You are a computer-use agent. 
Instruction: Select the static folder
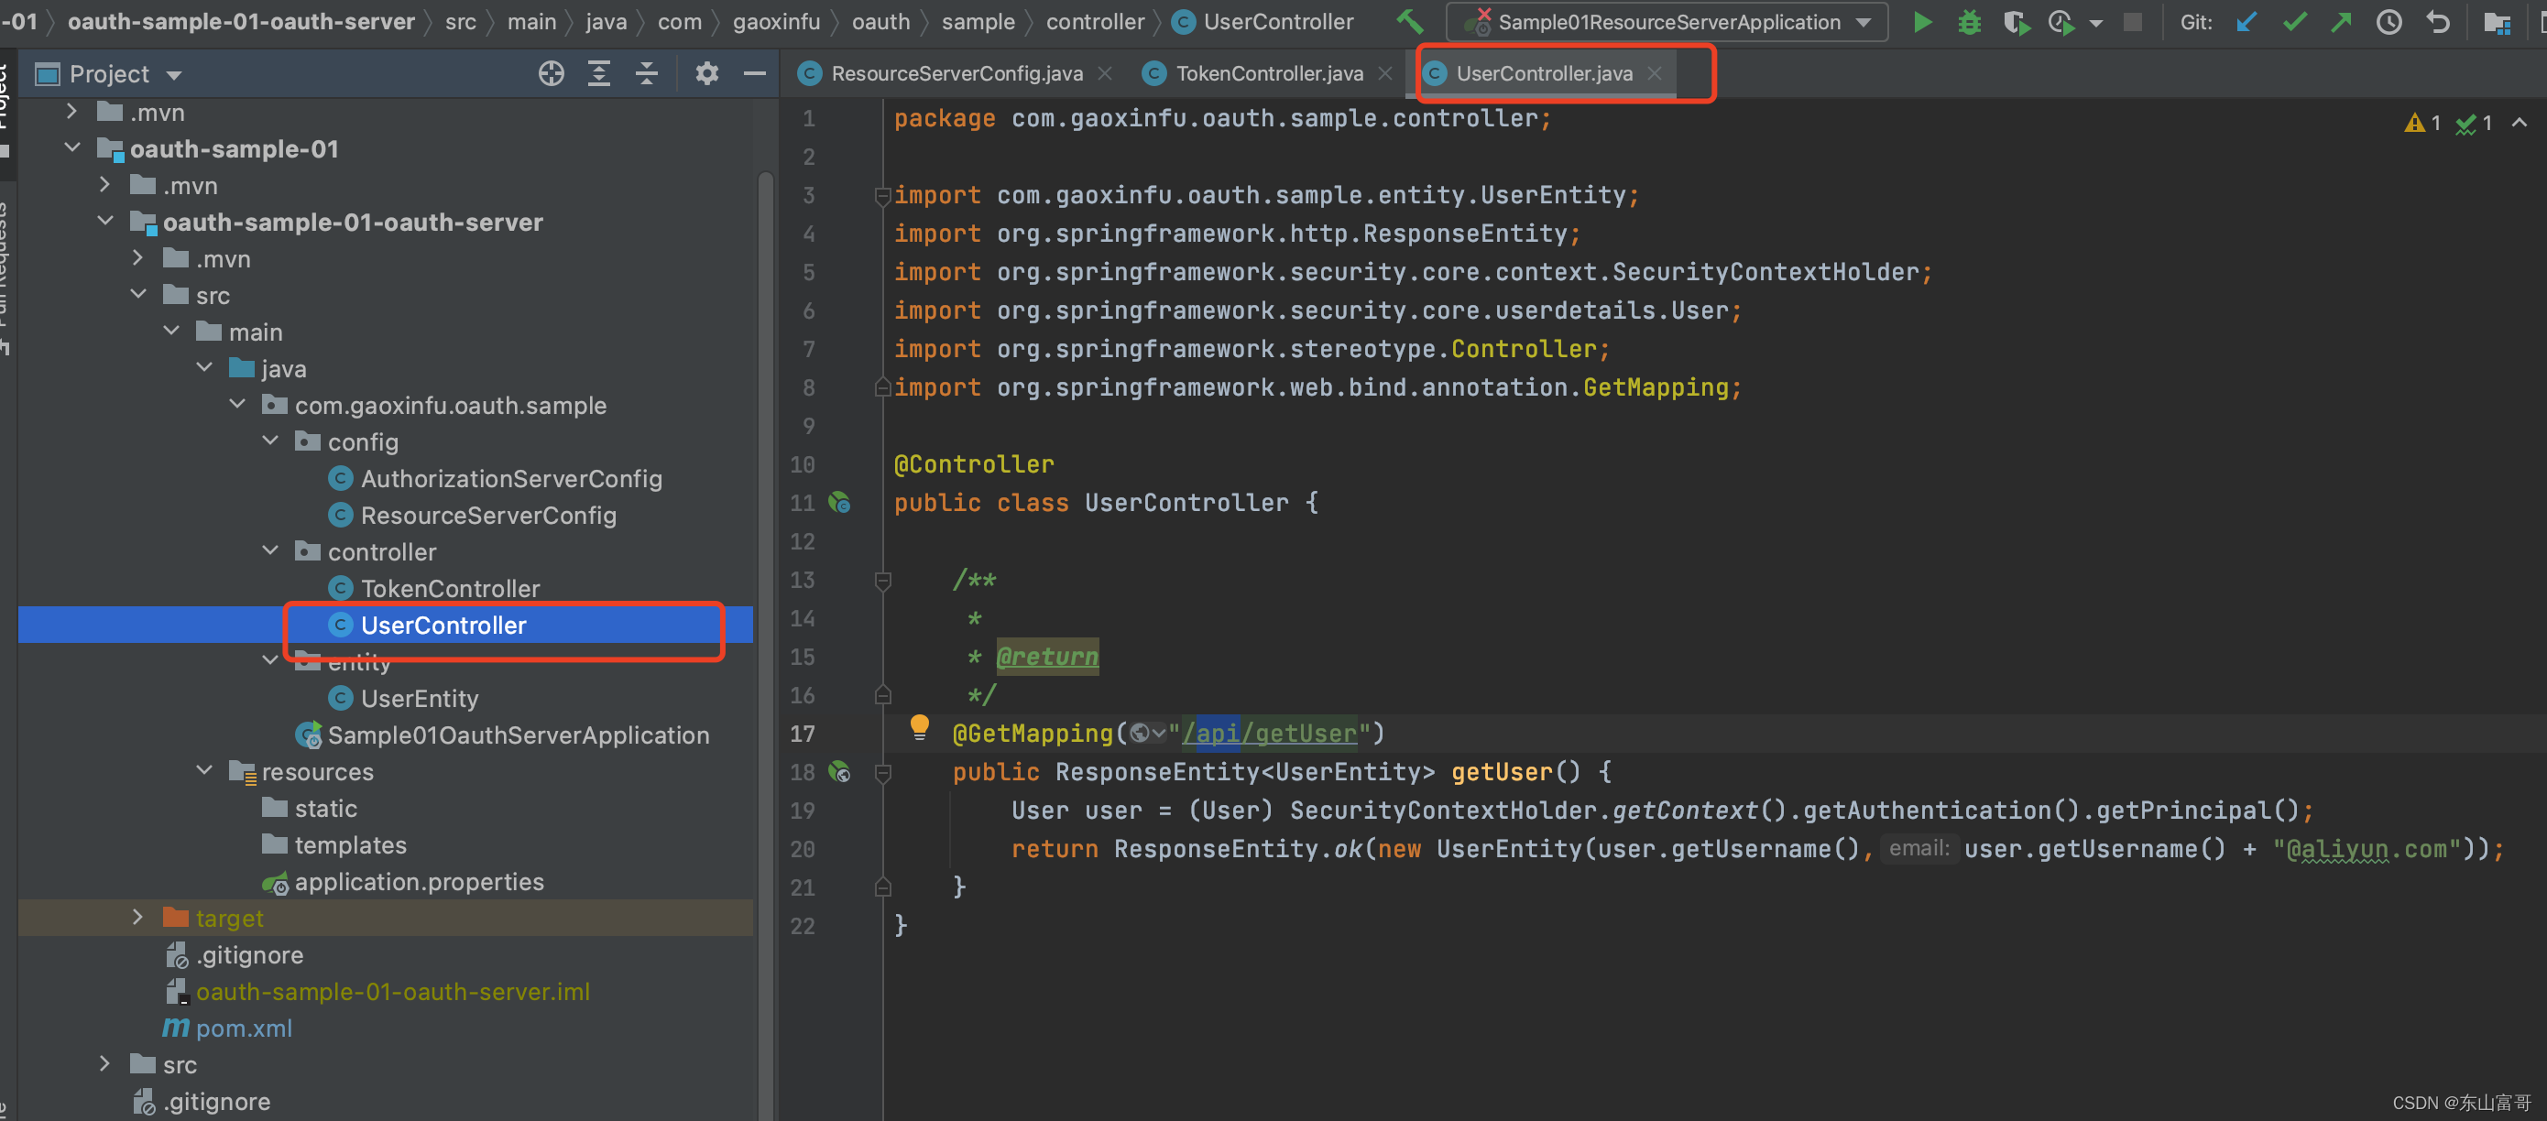tap(325, 808)
